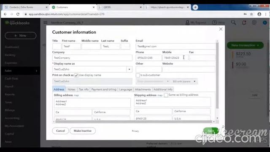Open the Additional Info tab

[163, 90]
